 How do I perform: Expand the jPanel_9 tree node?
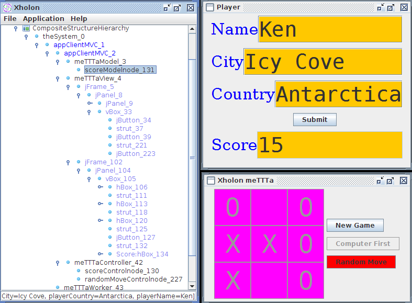(x=90, y=104)
